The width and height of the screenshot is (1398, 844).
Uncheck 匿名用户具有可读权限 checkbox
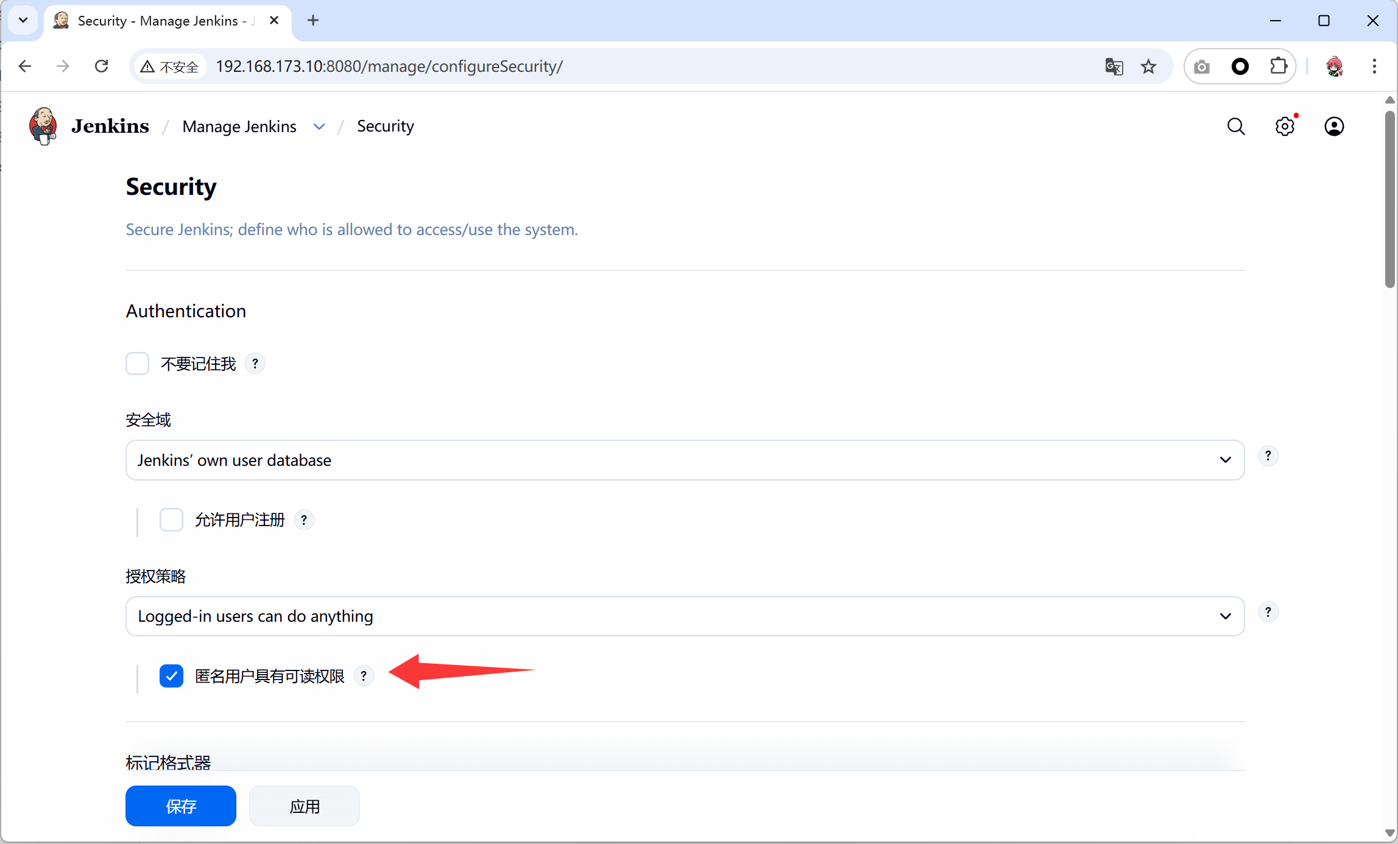tap(171, 676)
